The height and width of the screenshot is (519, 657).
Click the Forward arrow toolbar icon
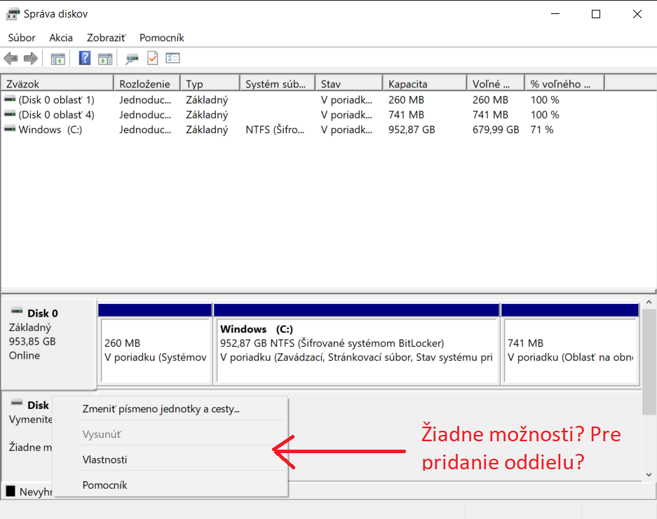click(x=30, y=59)
